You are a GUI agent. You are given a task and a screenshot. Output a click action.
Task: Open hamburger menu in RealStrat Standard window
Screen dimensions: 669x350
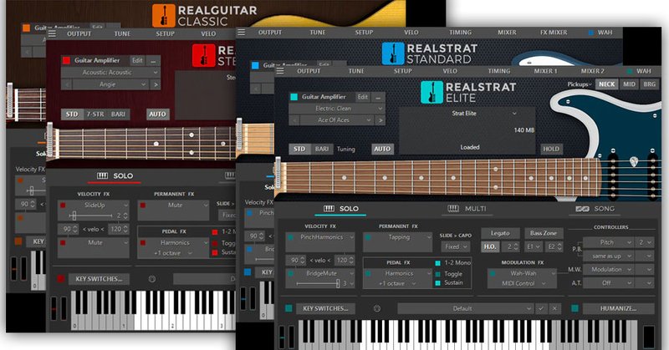(x=242, y=33)
